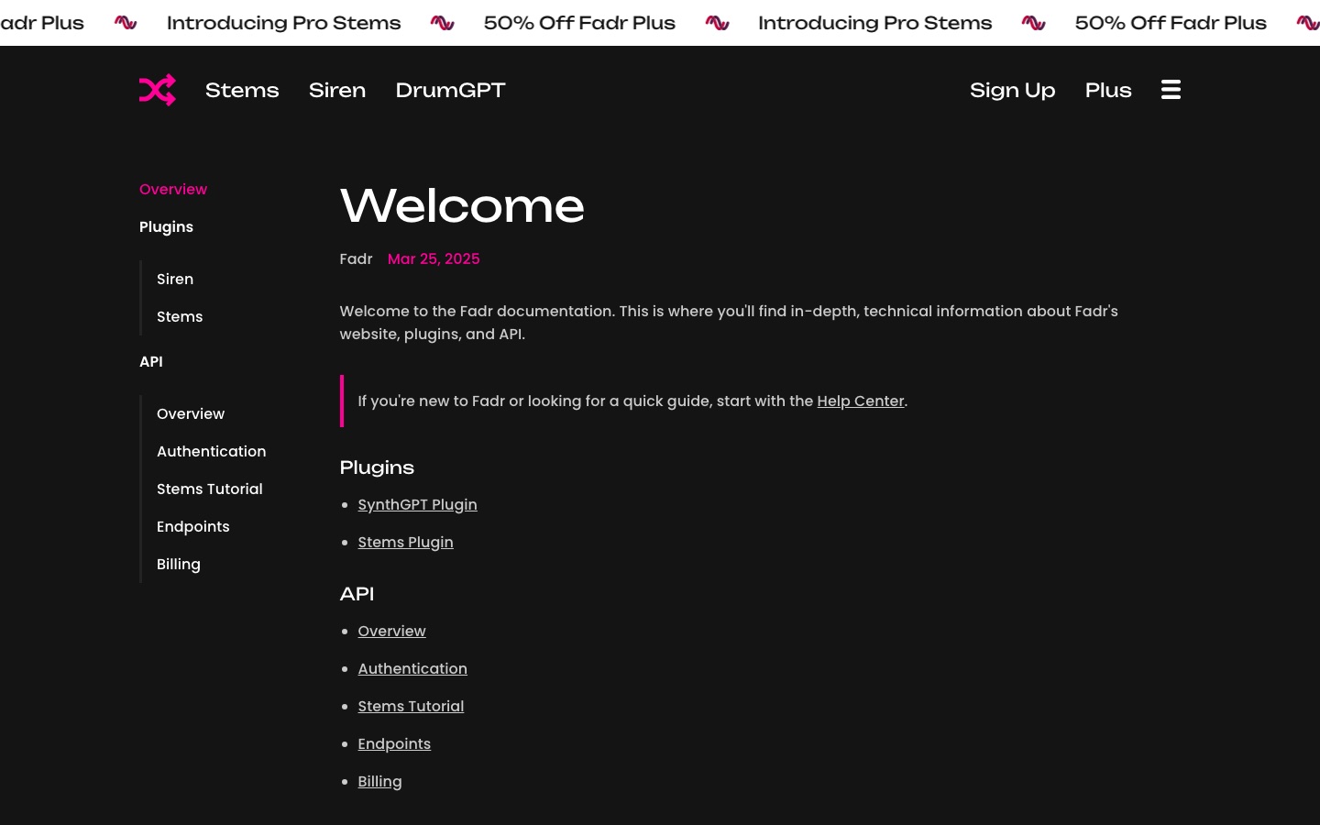Open the Authentication link in API list
Screen dimensions: 1320x825
click(412, 668)
